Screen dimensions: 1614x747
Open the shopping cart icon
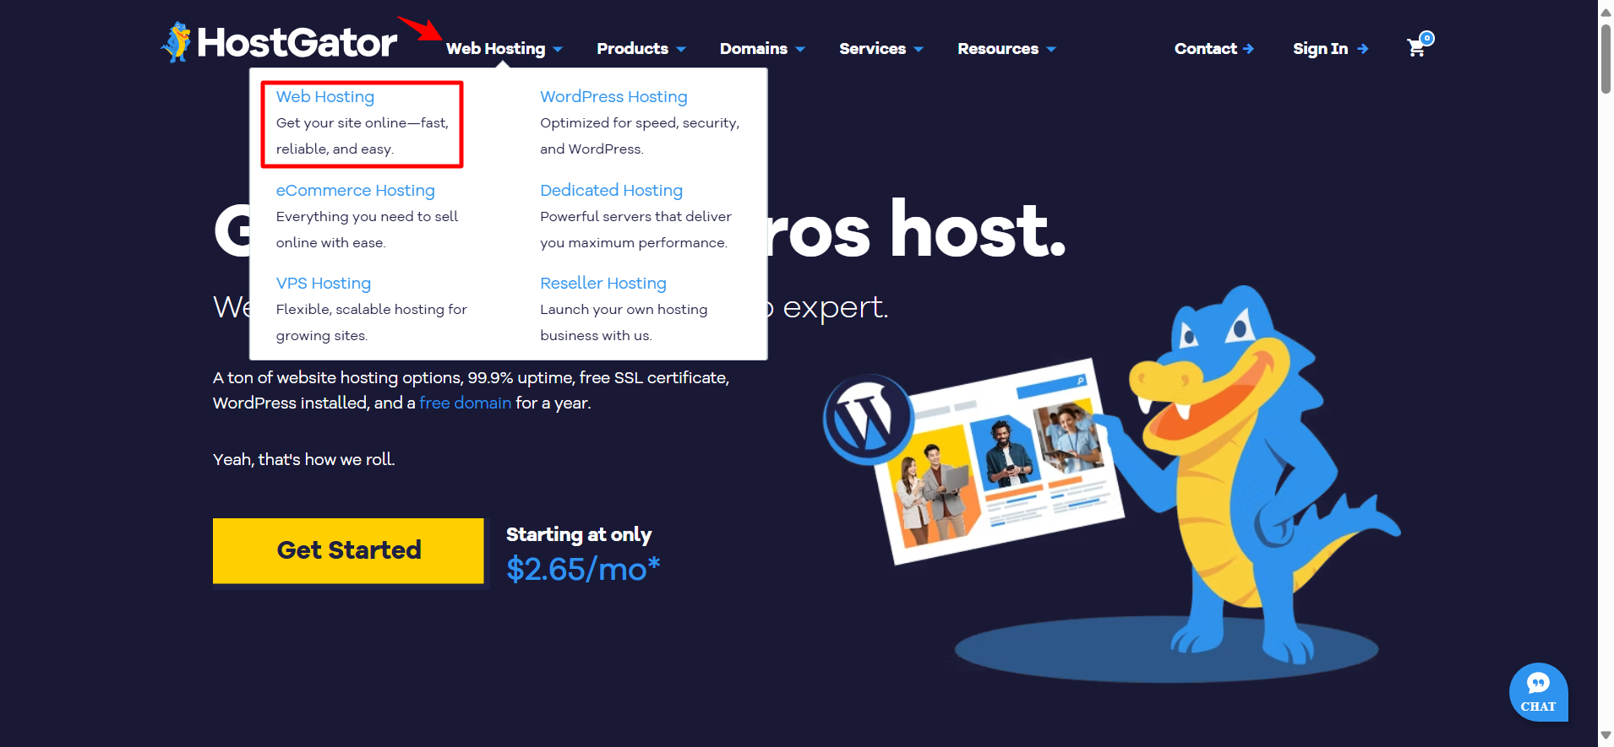pos(1419,46)
